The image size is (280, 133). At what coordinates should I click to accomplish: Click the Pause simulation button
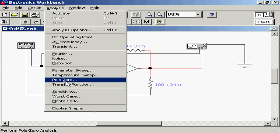coord(264,22)
